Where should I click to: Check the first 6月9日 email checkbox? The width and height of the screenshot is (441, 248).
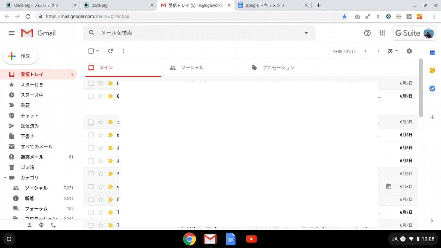[x=91, y=83]
